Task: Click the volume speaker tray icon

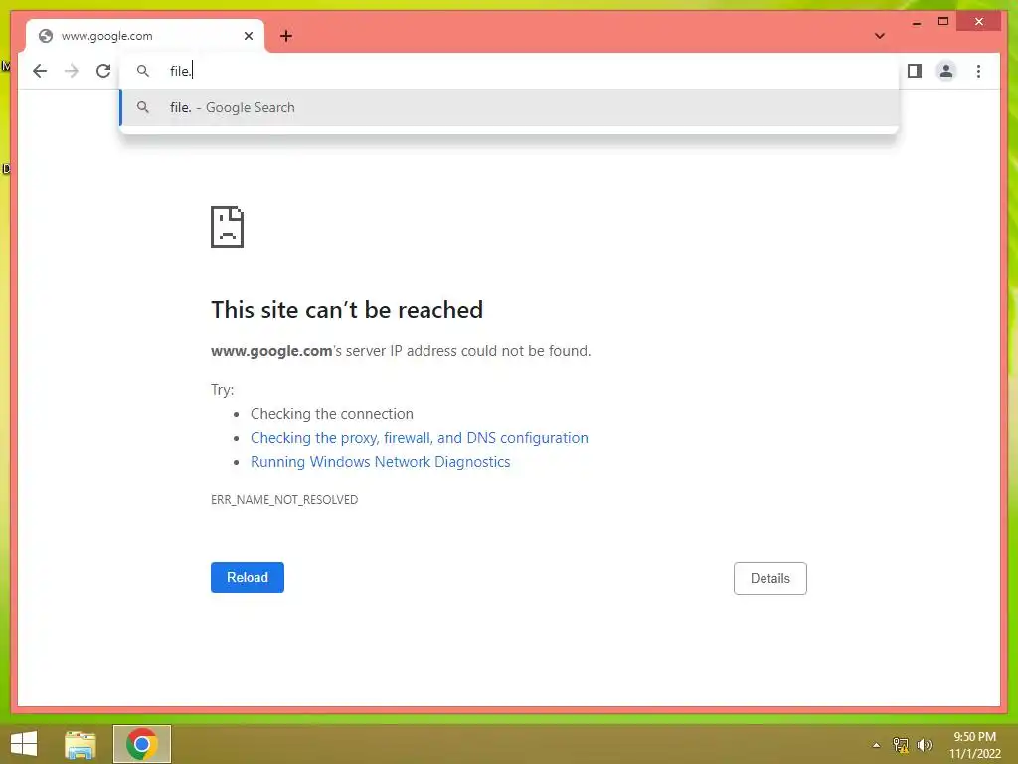Action: pyautogui.click(x=924, y=745)
